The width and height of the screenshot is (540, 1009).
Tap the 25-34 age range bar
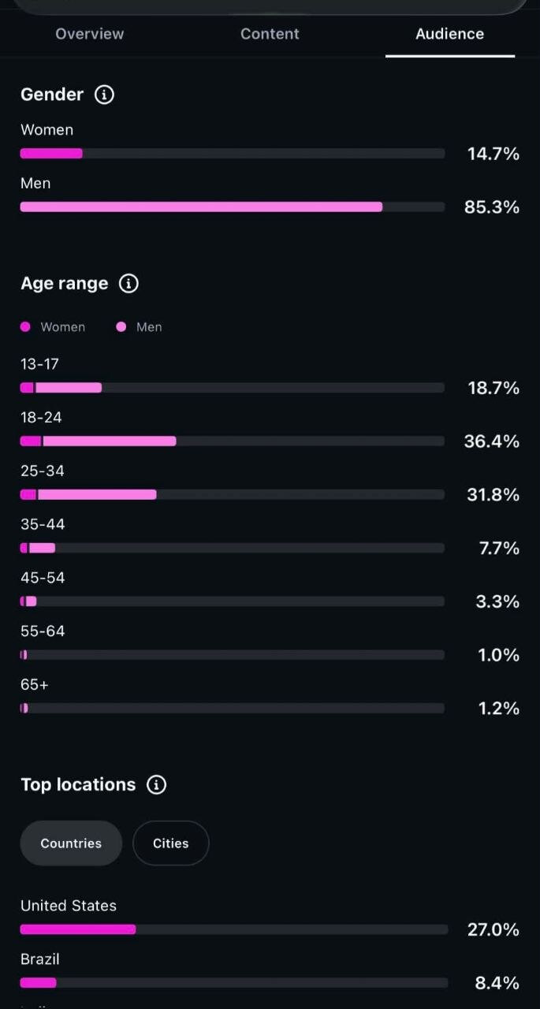pyautogui.click(x=233, y=495)
